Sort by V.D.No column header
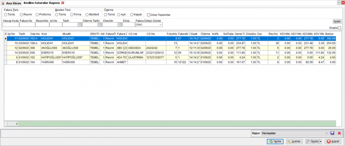This screenshot has width=345, height=146. pos(156,34)
